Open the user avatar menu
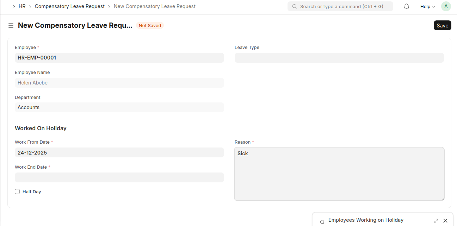The width and height of the screenshot is (457, 226). click(446, 6)
